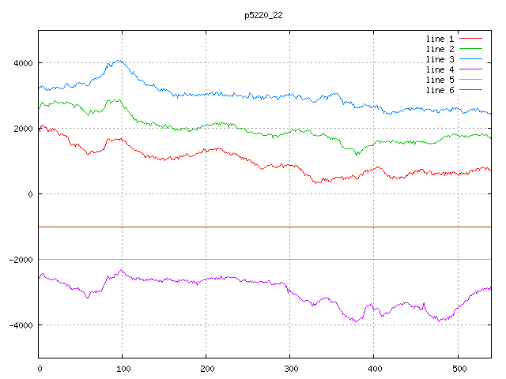Click the cyan line 5 legend sample

click(470, 80)
